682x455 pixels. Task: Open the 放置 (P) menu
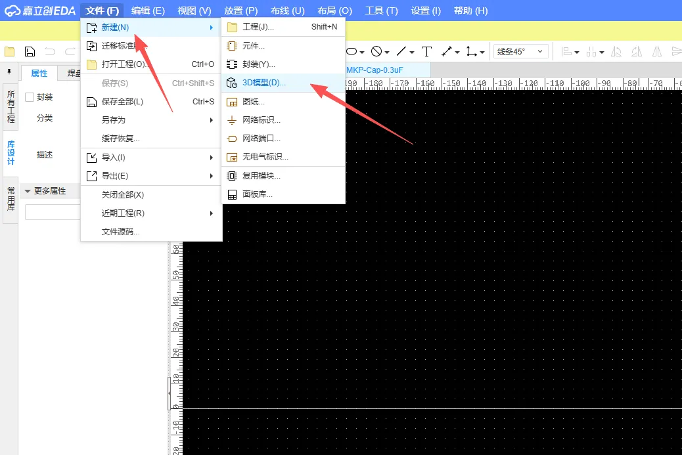coord(241,11)
